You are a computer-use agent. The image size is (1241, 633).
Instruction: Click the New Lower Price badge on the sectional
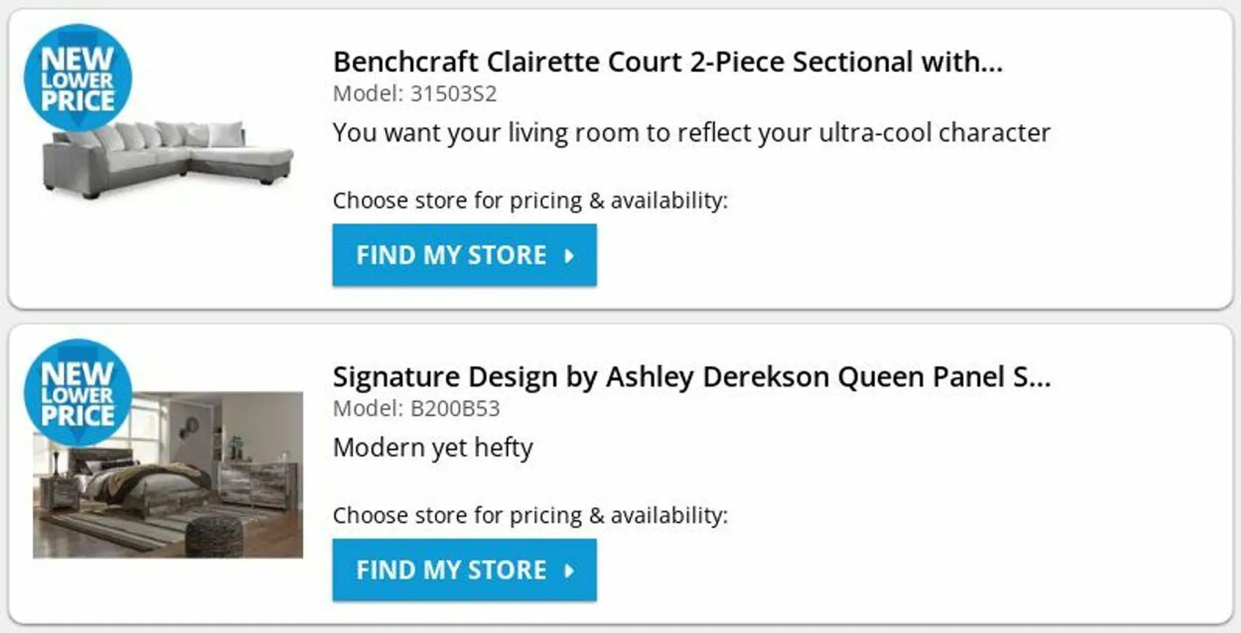point(78,78)
